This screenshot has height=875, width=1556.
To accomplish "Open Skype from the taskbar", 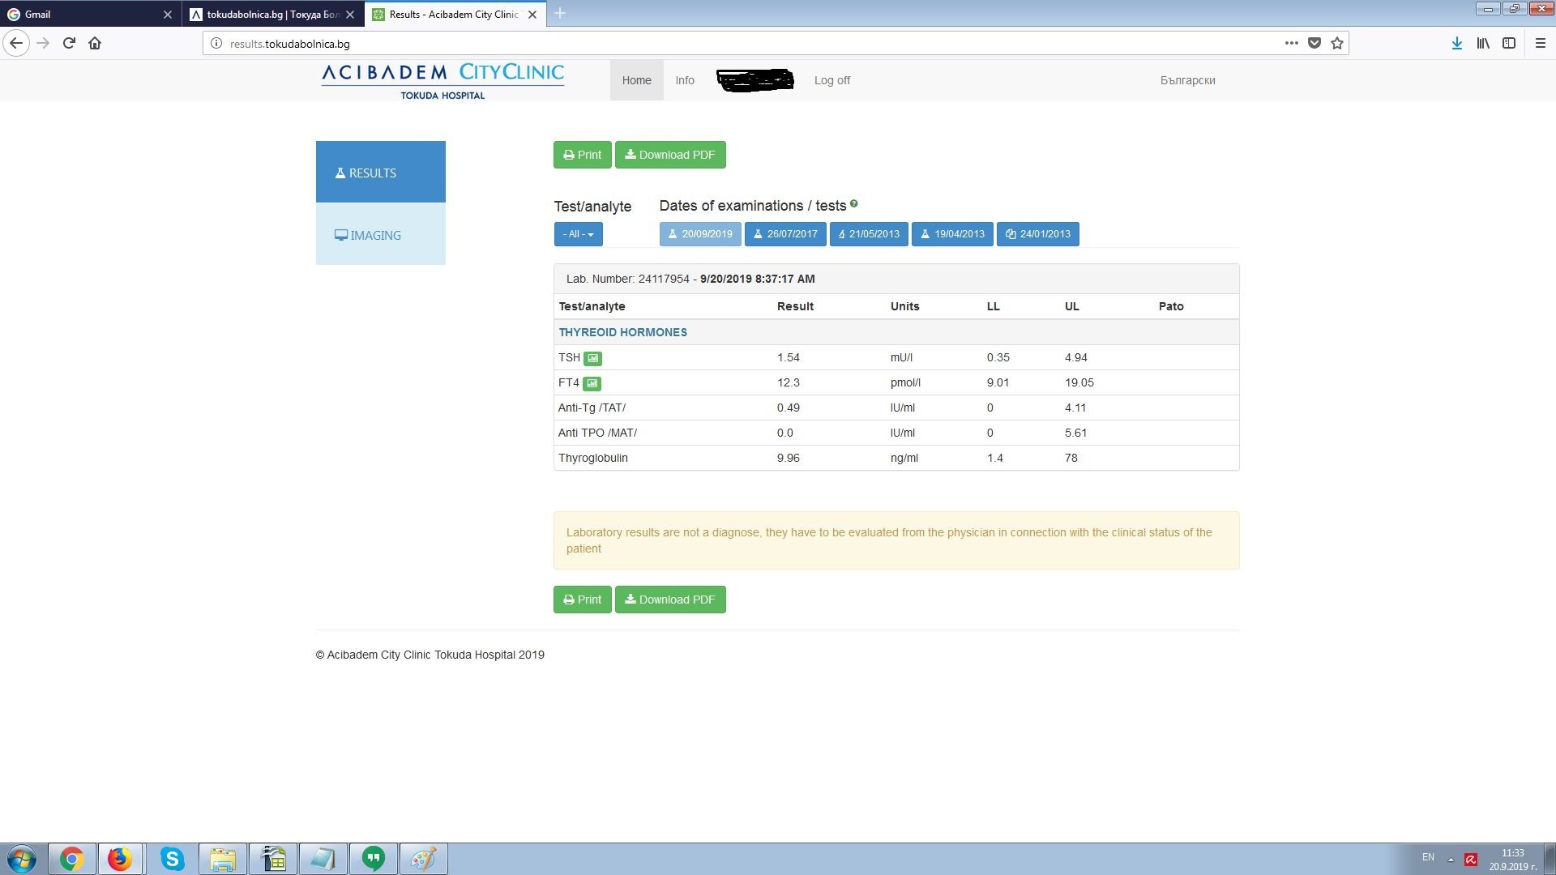I will tap(172, 859).
